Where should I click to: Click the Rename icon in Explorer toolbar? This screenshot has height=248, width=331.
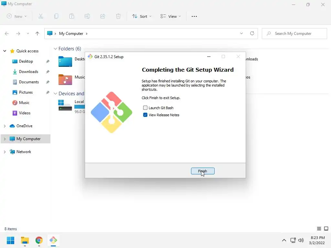pos(87,16)
